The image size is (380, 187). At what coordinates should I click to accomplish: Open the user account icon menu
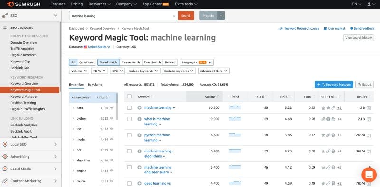click(371, 4)
